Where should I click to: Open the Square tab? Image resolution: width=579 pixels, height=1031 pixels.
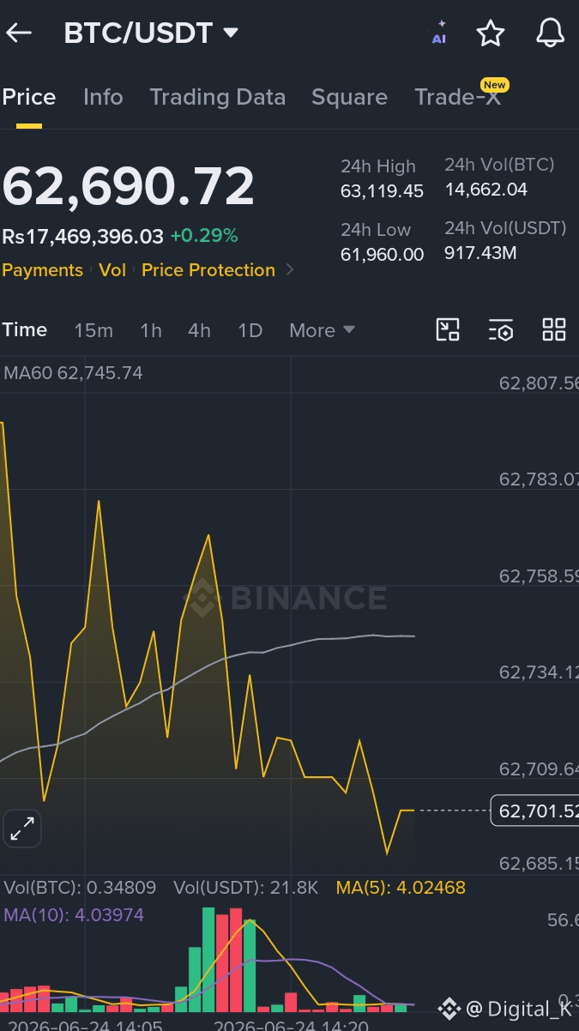[x=349, y=97]
